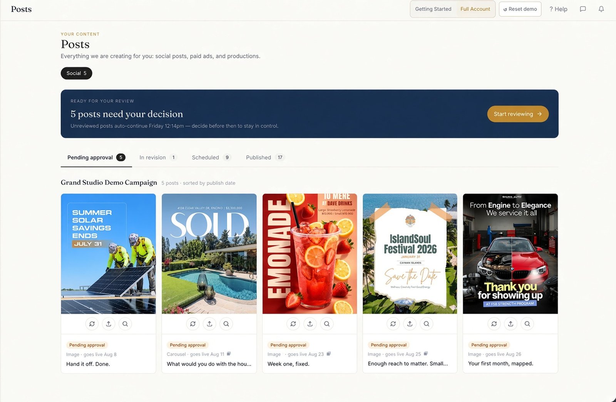Click the Posts title in top bar
This screenshot has height=402, width=616.
[x=21, y=9]
